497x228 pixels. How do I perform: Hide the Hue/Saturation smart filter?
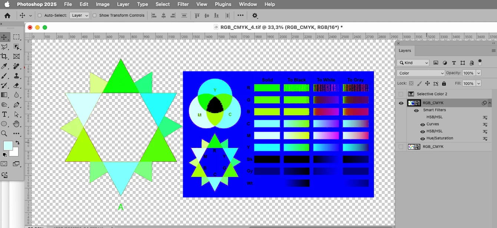point(423,138)
